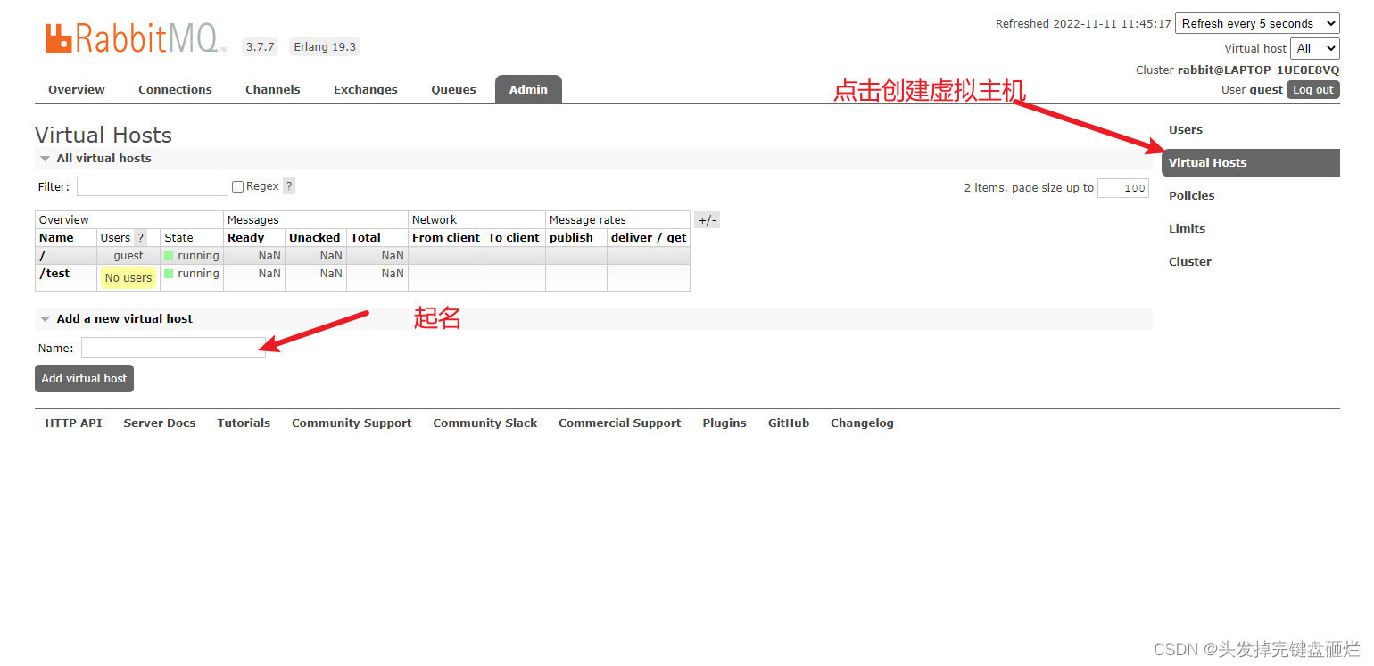Sort by the deliver / get column header
1374x666 pixels.
(649, 238)
